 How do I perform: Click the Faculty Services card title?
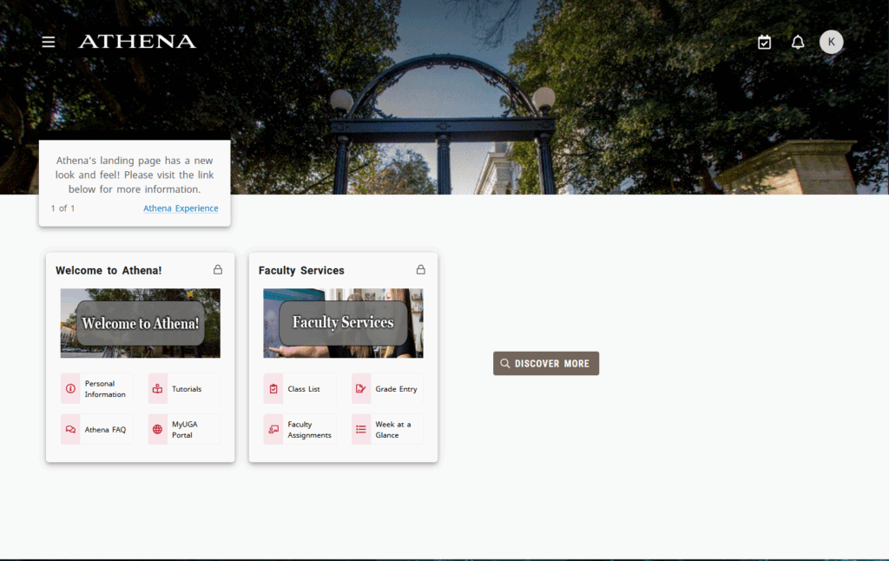(301, 271)
